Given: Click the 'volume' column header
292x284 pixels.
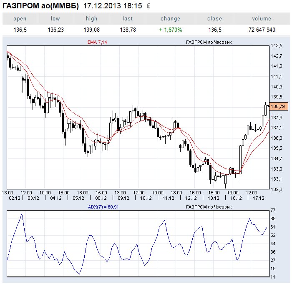Looking at the screenshot, I should (x=262, y=19).
